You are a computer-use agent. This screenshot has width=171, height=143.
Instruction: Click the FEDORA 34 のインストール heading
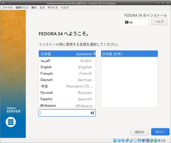(x=145, y=15)
